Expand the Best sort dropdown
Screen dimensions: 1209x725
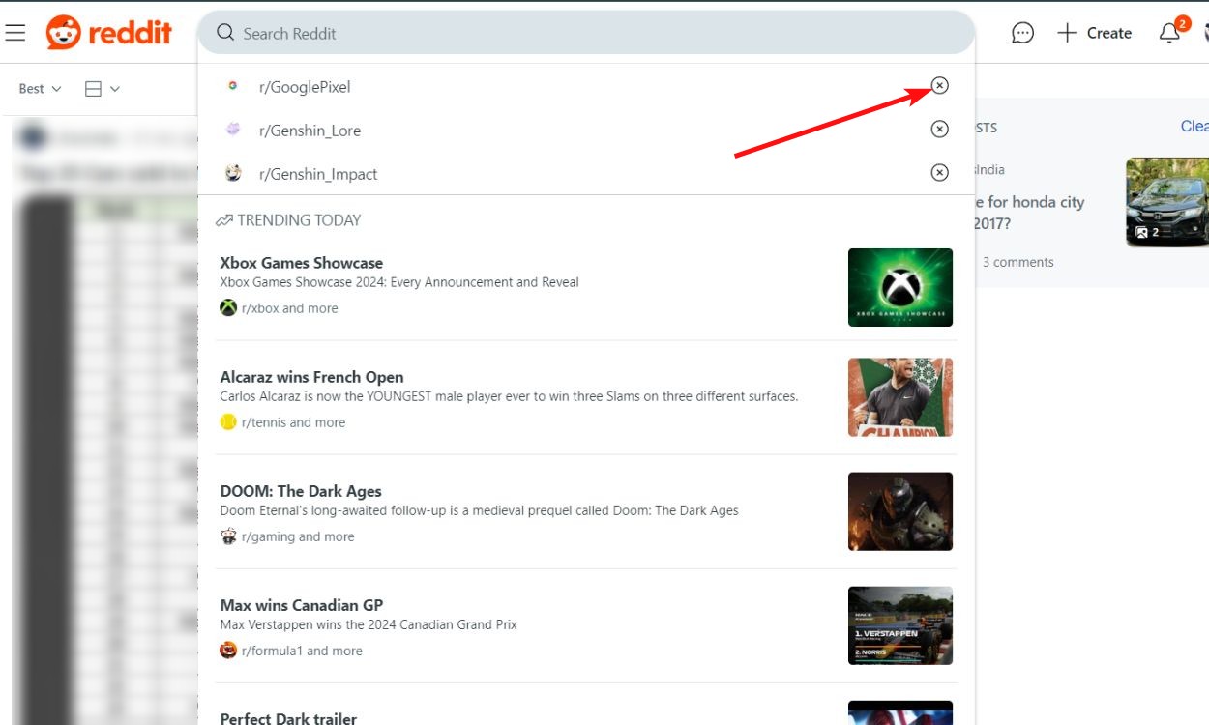click(x=40, y=89)
